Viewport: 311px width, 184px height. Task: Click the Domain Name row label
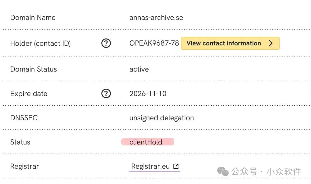coord(33,18)
